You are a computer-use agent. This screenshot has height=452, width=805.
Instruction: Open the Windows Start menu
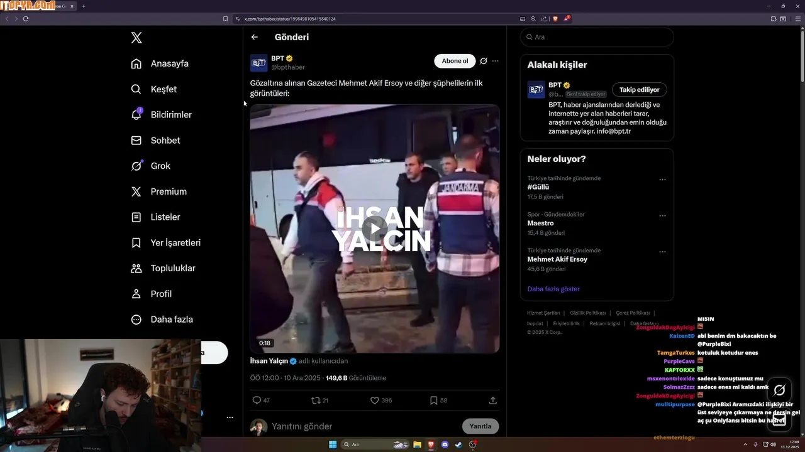coord(333,444)
